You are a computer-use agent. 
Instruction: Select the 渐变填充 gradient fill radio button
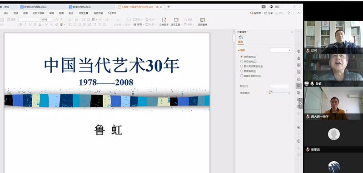[242, 61]
